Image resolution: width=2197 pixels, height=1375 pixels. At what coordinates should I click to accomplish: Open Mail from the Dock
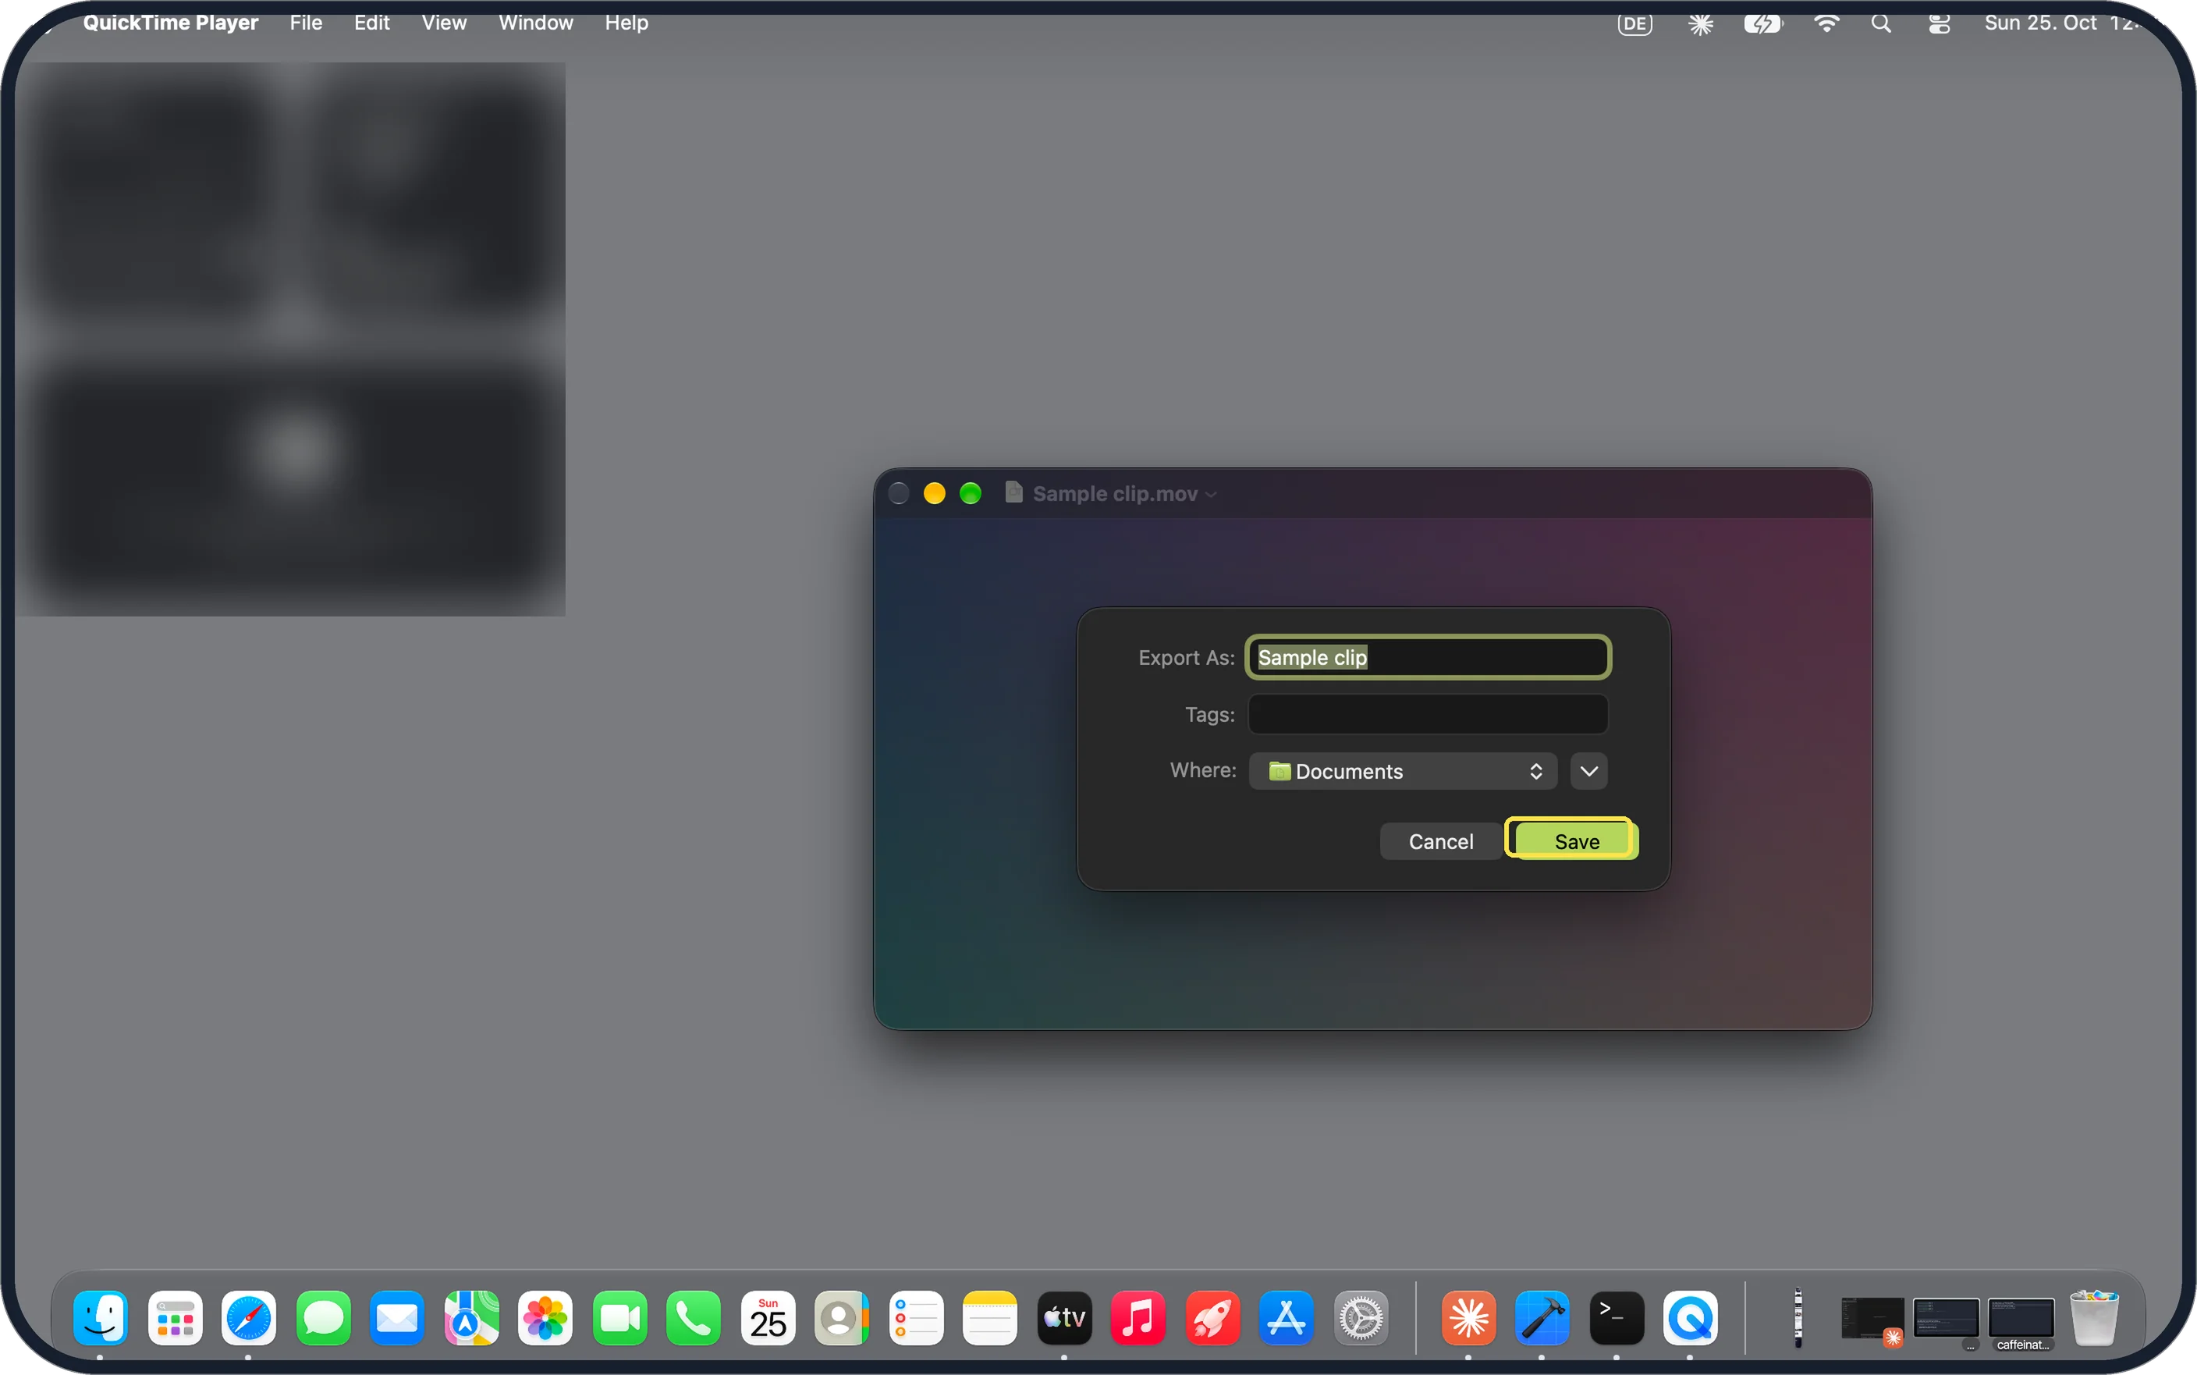point(397,1318)
